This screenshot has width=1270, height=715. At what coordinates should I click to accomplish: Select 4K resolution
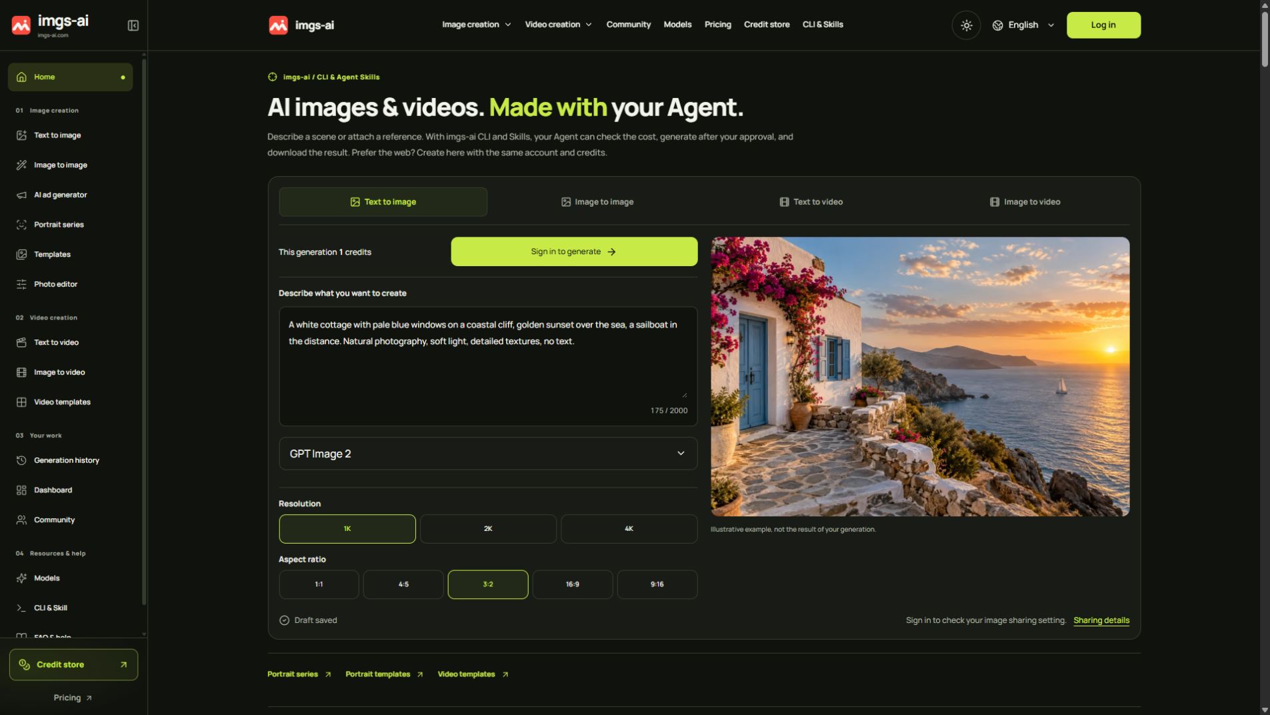coord(629,528)
